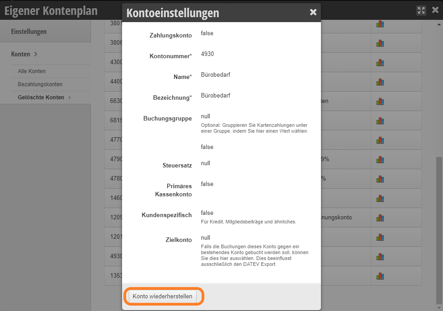The height and width of the screenshot is (311, 443).
Task: Open the statistics icon for row 1460
Action: point(380,199)
